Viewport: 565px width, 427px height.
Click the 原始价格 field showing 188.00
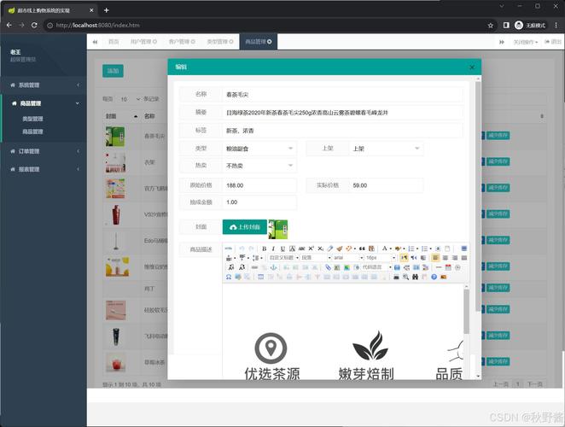259,185
